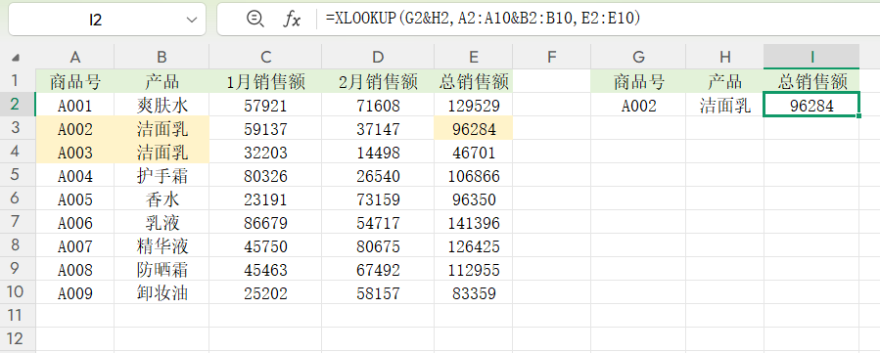Click the 总销售额 header in column E
The height and width of the screenshot is (353, 880).
(x=474, y=81)
